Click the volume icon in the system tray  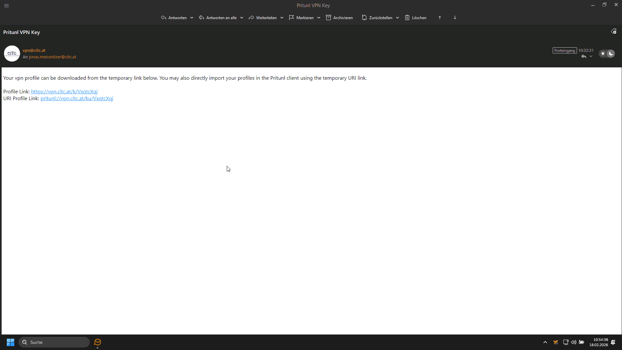pos(573,342)
